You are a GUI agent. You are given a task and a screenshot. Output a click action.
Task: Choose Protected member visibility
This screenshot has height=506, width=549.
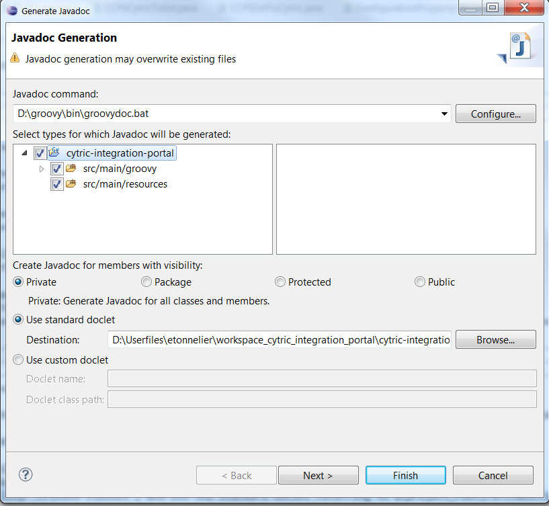[x=280, y=282]
